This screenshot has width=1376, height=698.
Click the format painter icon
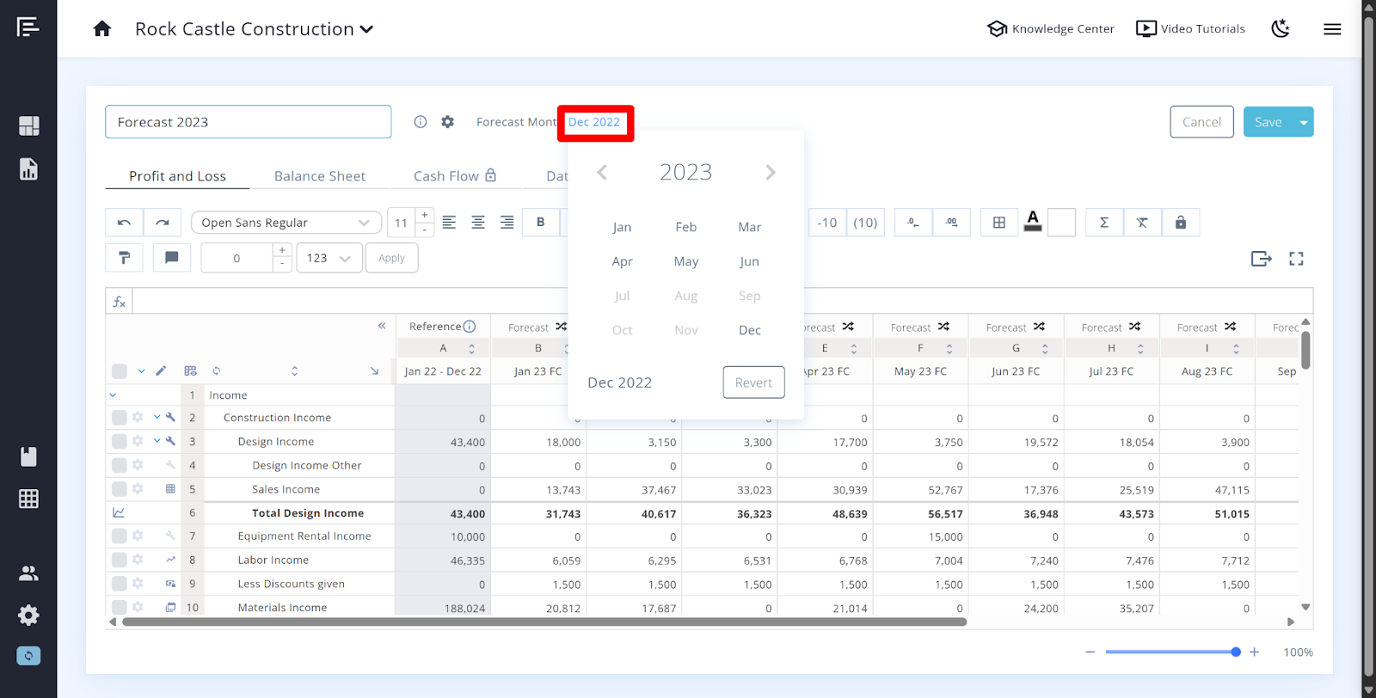pos(124,258)
